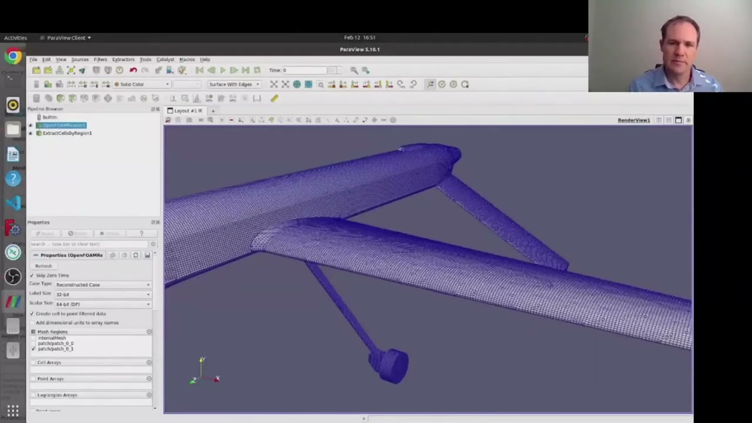Open the Solid Color coloring dropdown

[x=142, y=84]
